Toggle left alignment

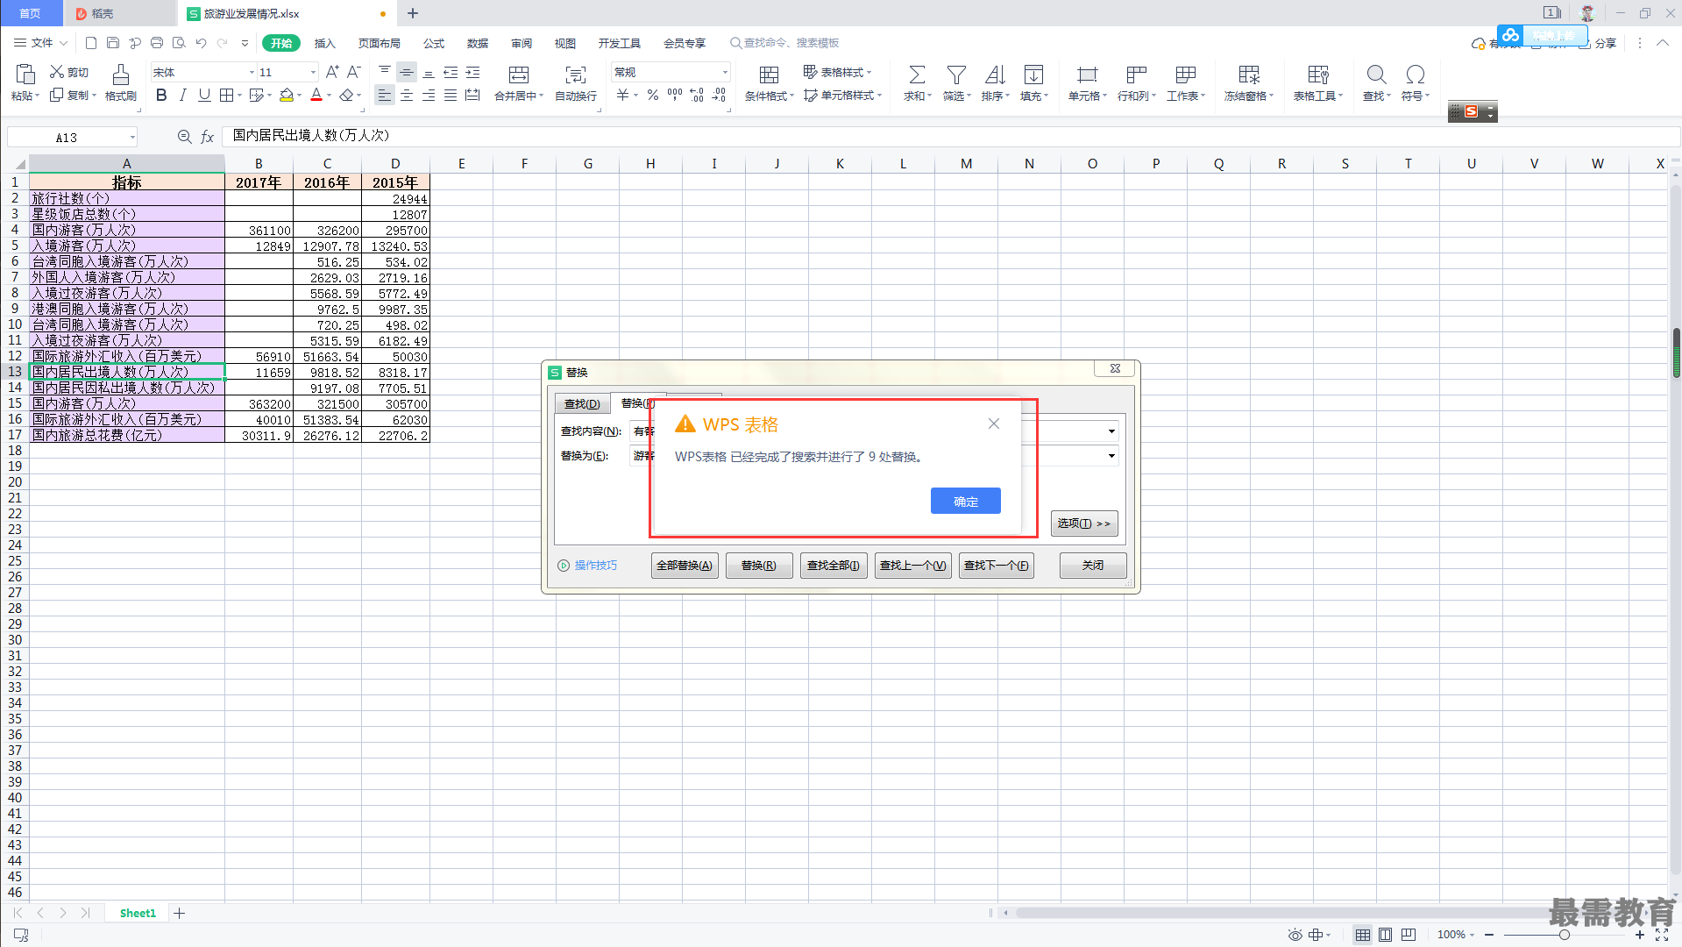(385, 95)
